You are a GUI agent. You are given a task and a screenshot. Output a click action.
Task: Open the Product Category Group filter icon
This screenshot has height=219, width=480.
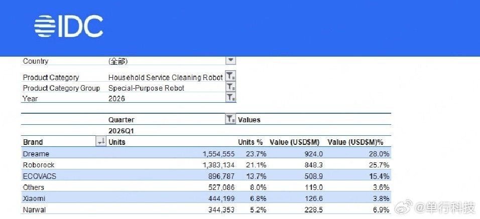pyautogui.click(x=230, y=87)
